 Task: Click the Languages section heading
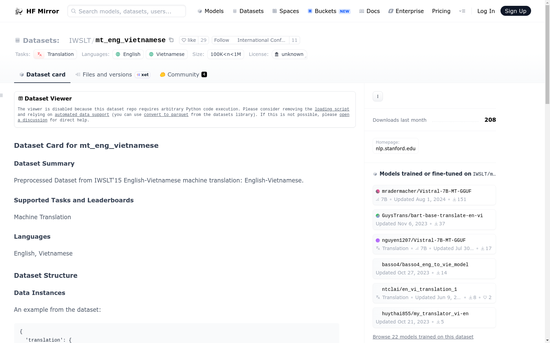[x=32, y=237]
